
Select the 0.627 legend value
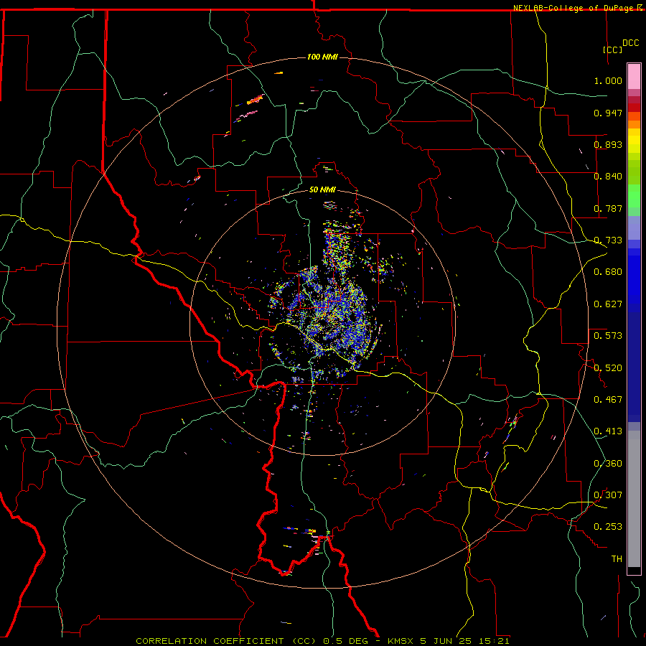click(608, 304)
